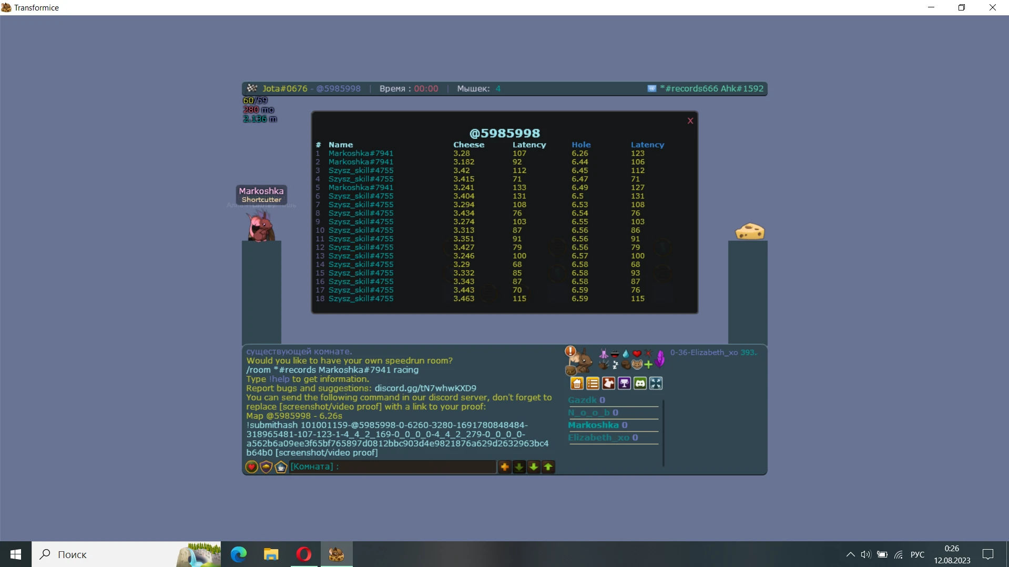Click the hole time 6.26 cell
The height and width of the screenshot is (567, 1009).
coord(580,153)
